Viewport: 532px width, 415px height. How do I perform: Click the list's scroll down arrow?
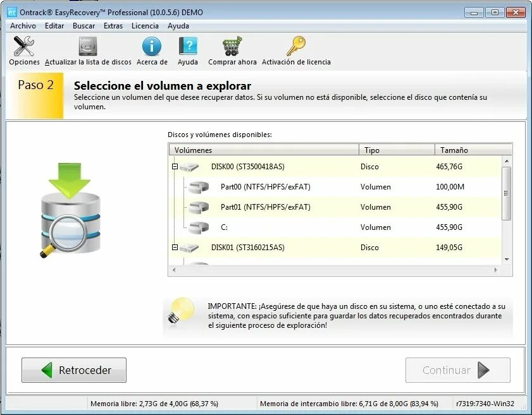click(x=507, y=260)
